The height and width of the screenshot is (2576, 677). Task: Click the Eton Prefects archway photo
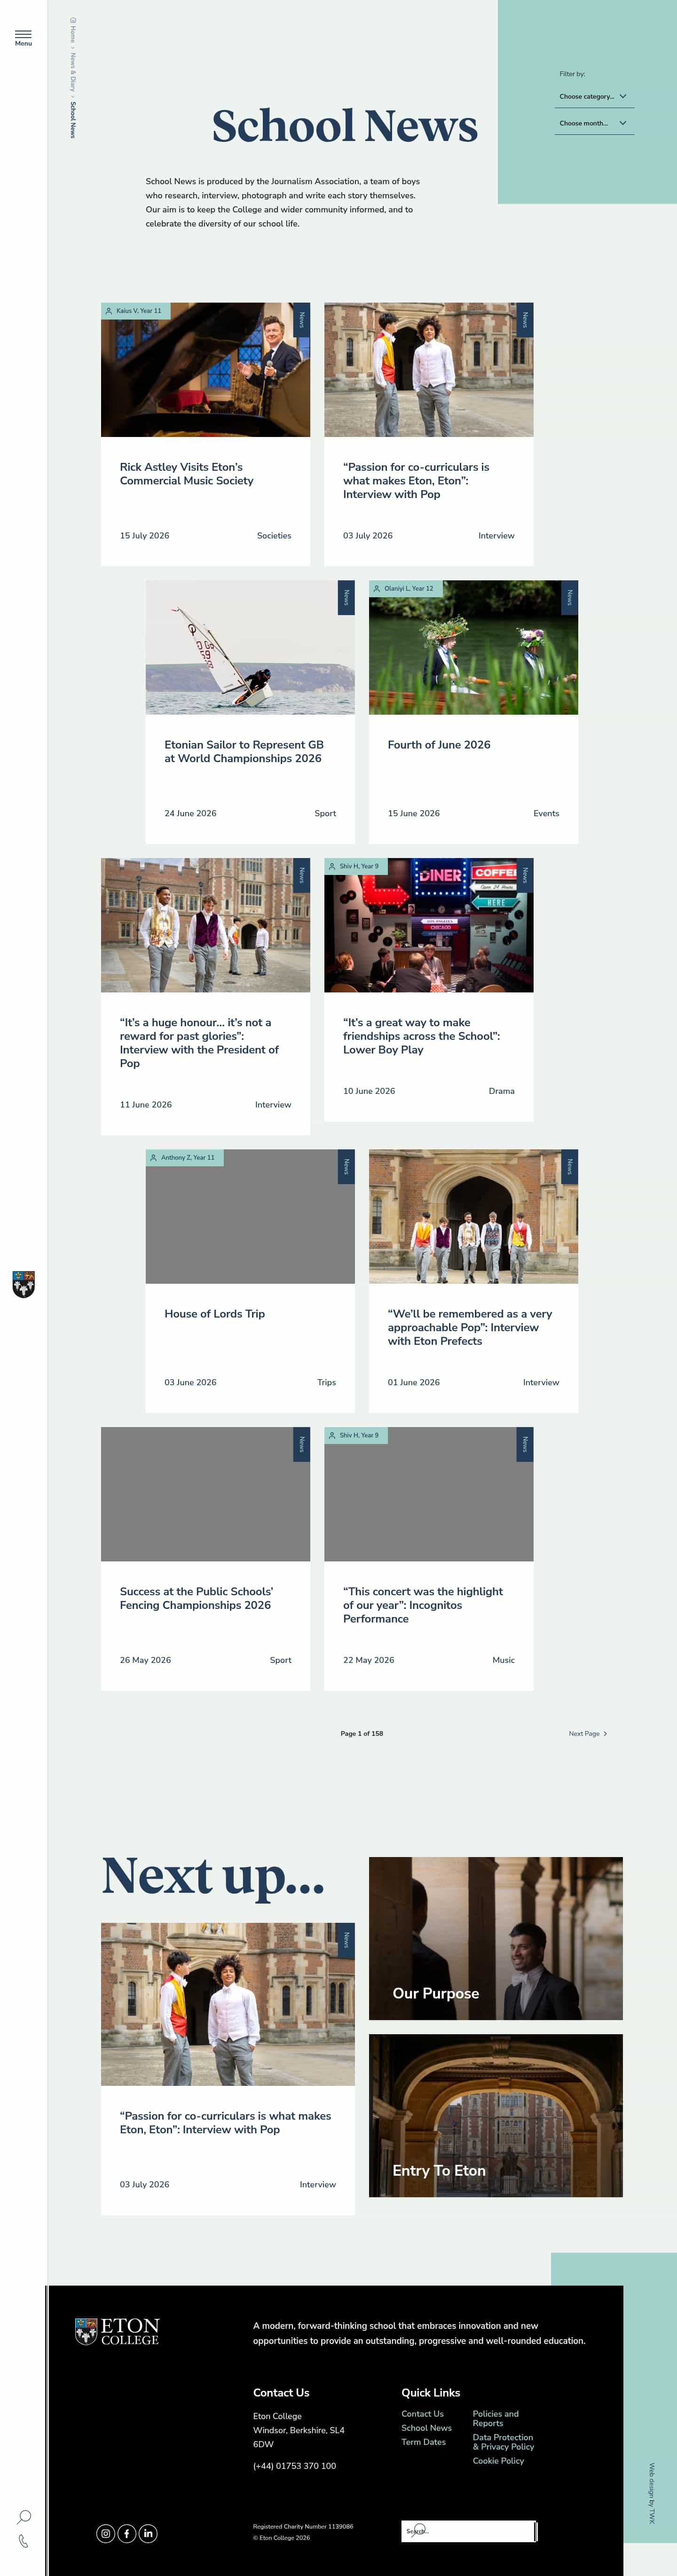[x=473, y=1216]
